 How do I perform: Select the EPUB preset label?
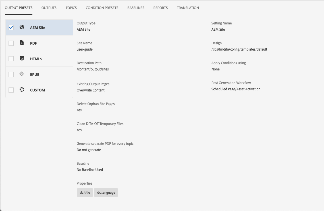(35, 74)
